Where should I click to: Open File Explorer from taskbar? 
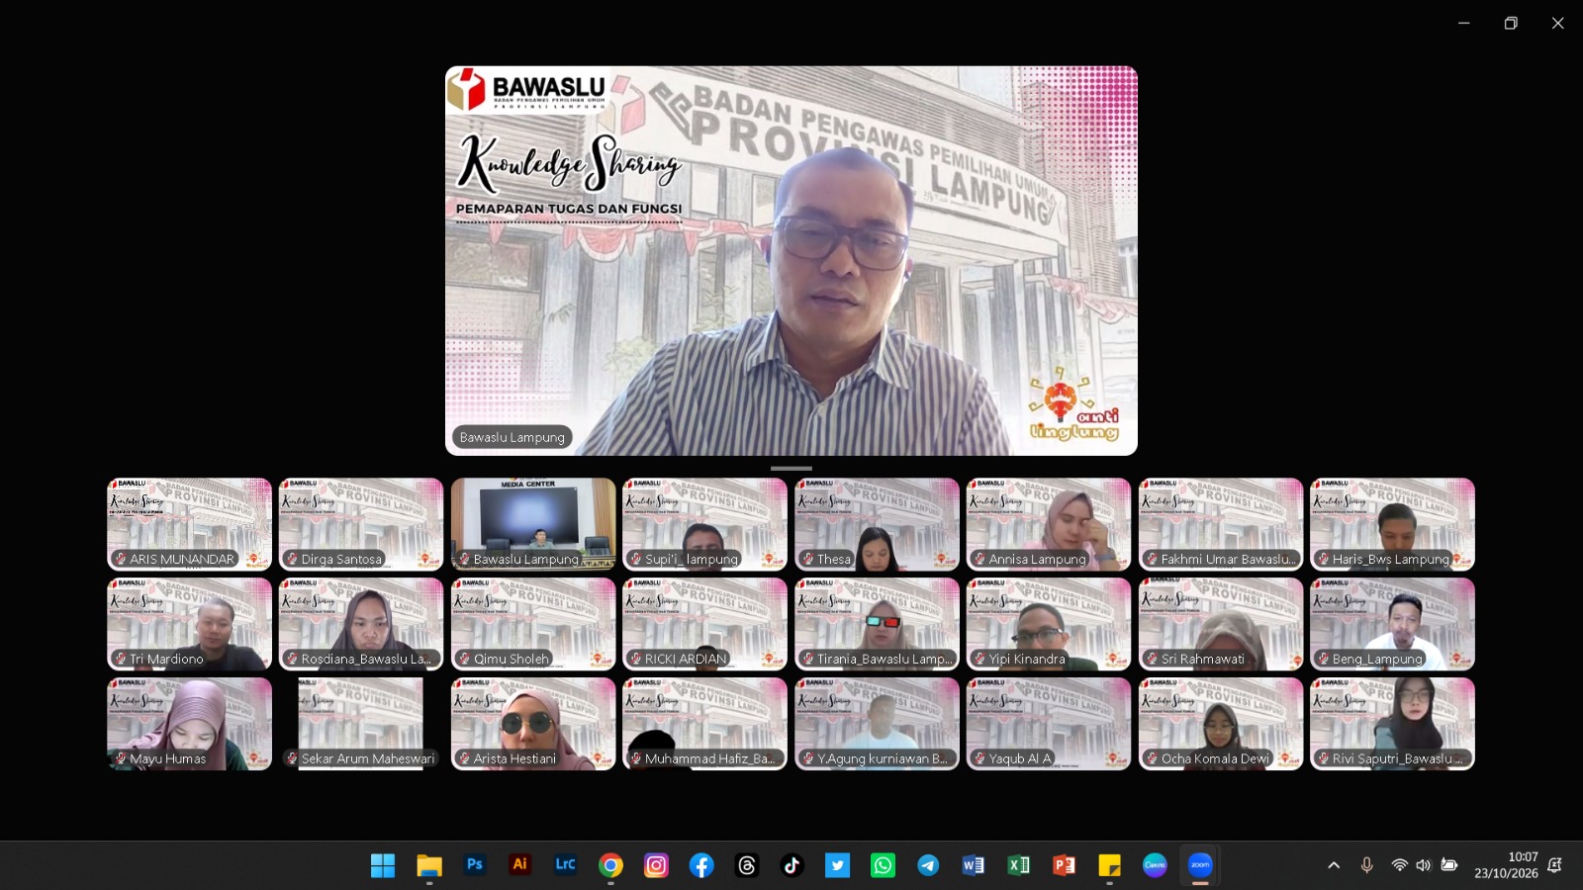pos(428,865)
